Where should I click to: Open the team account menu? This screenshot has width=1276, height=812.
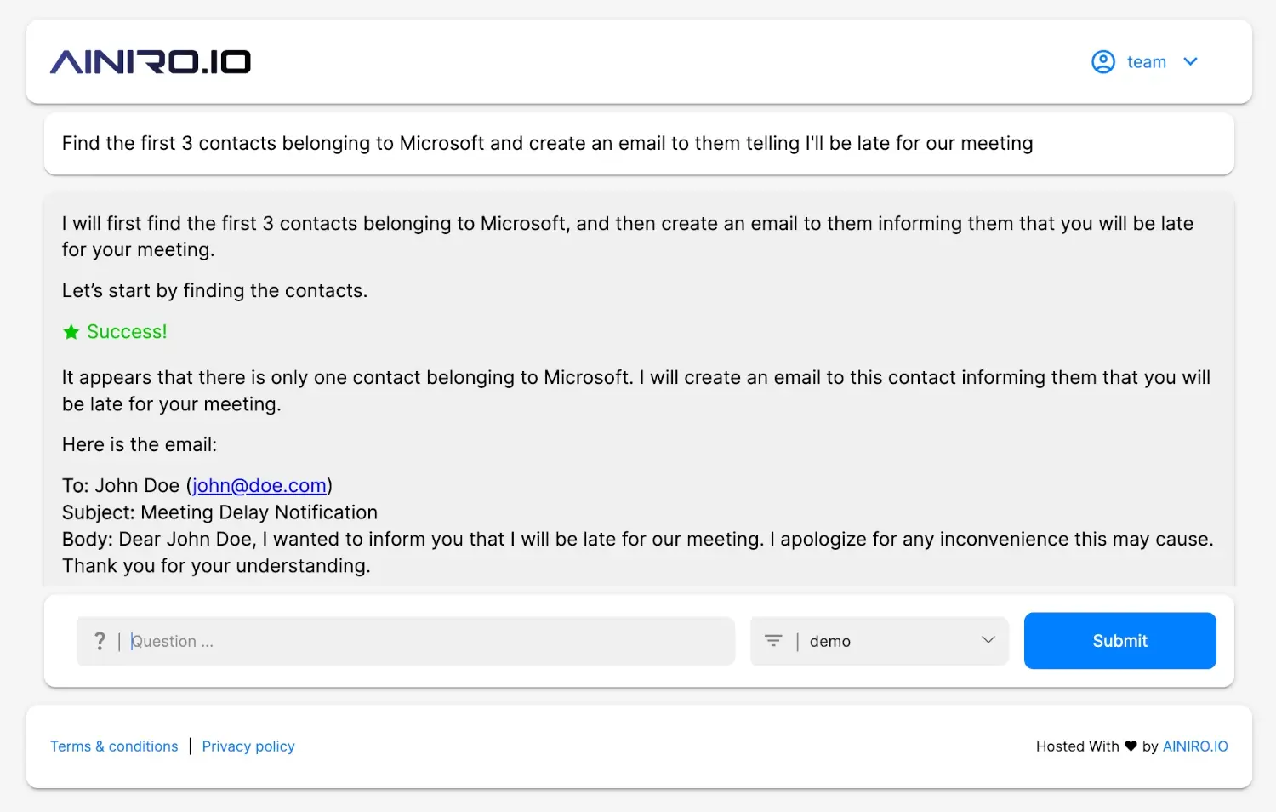tap(1146, 62)
